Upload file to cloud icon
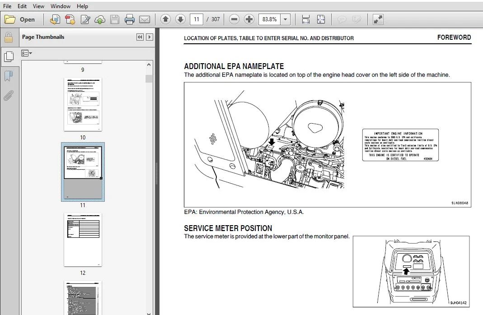 [100, 19]
